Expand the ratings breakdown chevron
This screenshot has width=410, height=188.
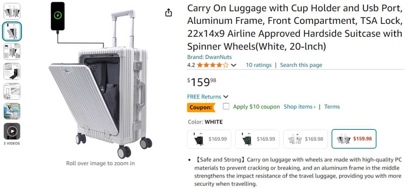234,65
